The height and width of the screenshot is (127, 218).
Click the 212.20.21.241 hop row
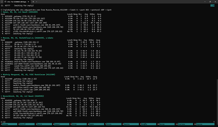[x=51, y=103]
